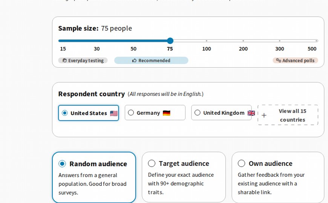Click the Advanced polls badge
328x203 pixels.
coord(295,61)
